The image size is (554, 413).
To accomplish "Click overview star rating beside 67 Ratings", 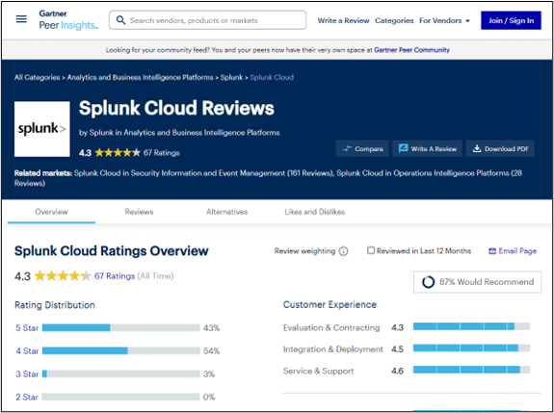I will click(x=63, y=276).
